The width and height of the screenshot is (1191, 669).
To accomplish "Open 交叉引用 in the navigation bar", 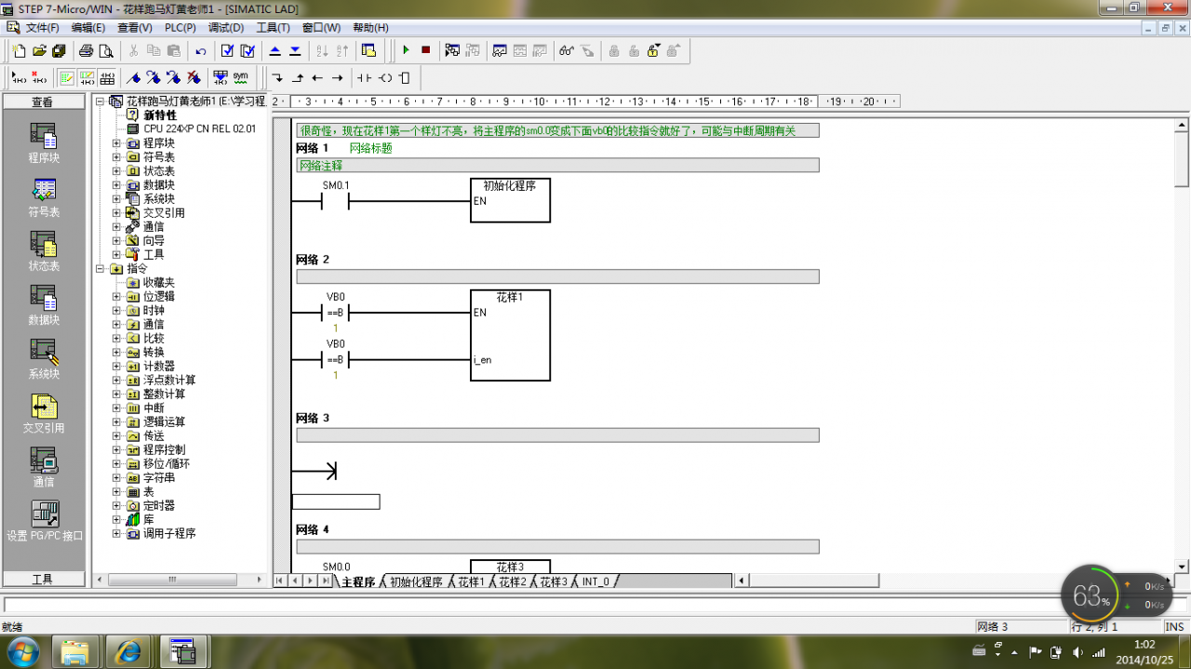I will [43, 411].
